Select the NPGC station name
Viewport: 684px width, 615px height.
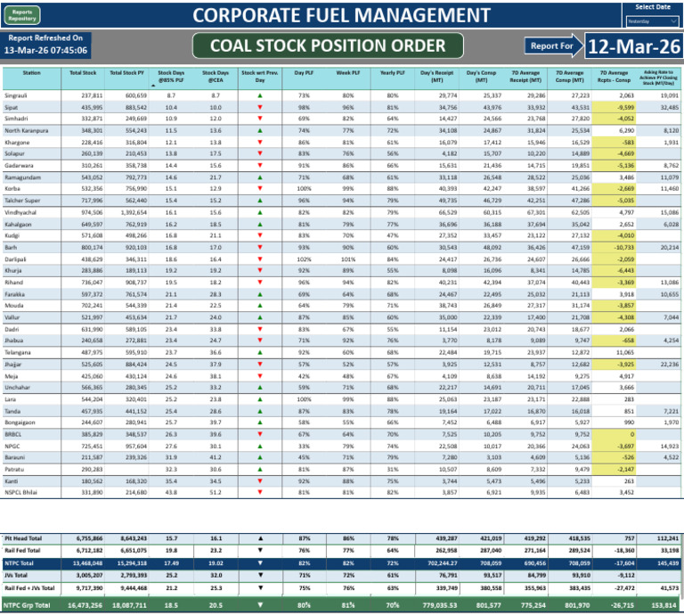(12, 446)
